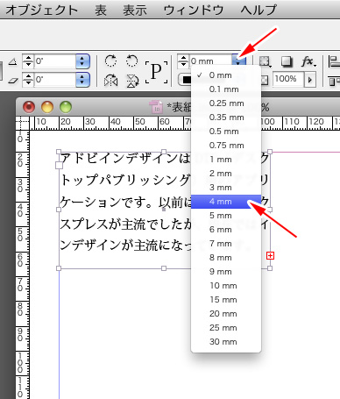
Task: Click the black stroke style swatch
Action: tap(186, 80)
